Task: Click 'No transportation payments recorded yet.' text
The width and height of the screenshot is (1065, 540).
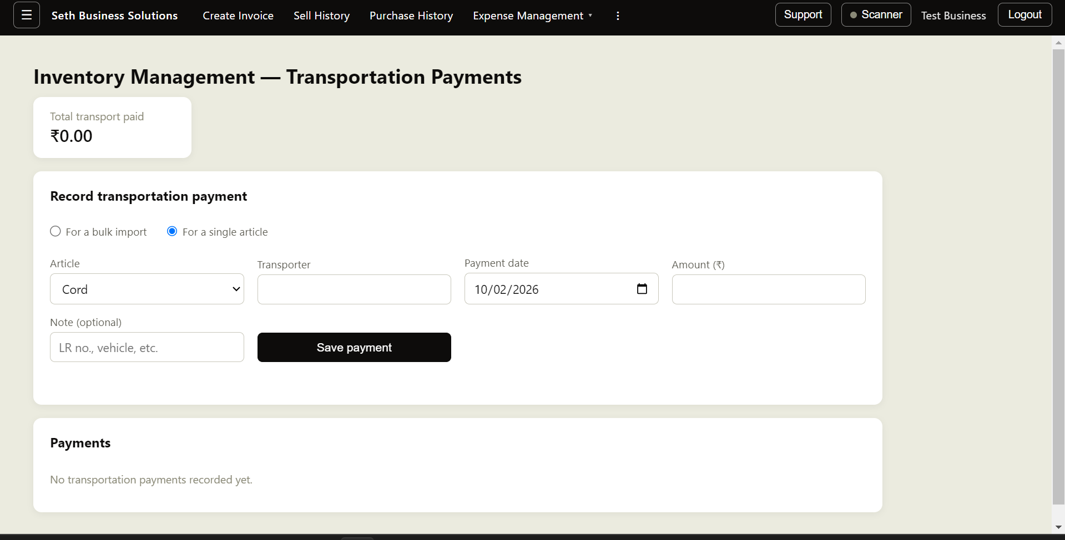Action: tap(151, 480)
